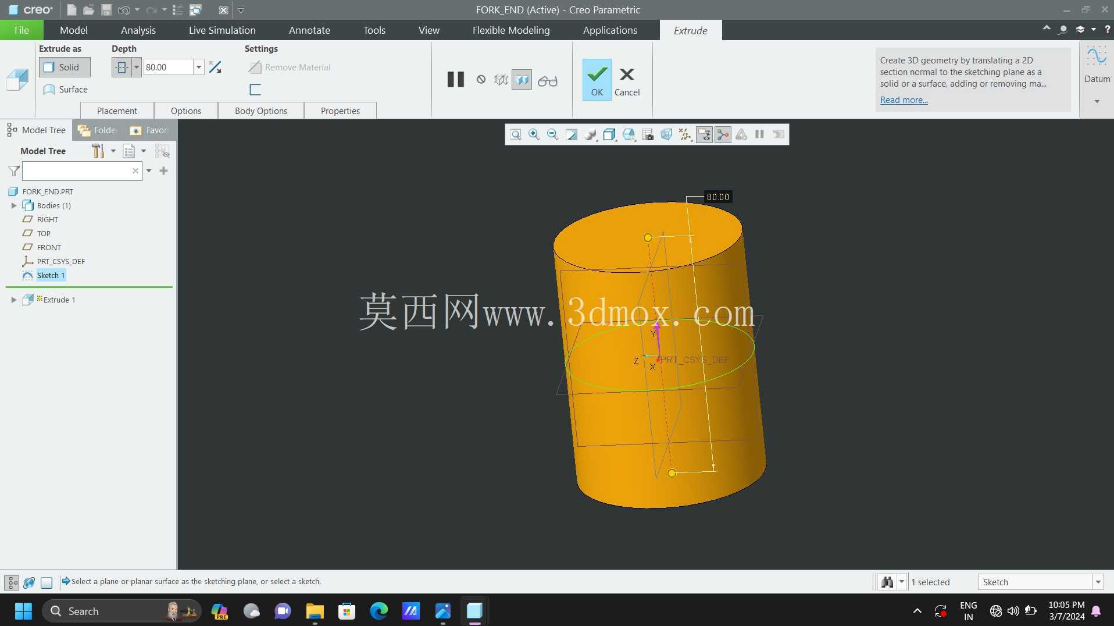Pause the extrude feature tool
This screenshot has height=626, width=1114.
456,80
